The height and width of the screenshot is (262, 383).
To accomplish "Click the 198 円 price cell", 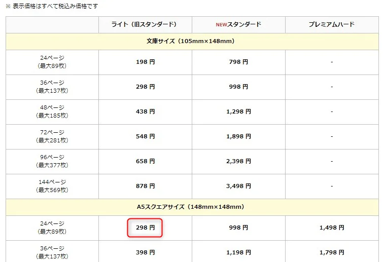I will tap(145, 62).
